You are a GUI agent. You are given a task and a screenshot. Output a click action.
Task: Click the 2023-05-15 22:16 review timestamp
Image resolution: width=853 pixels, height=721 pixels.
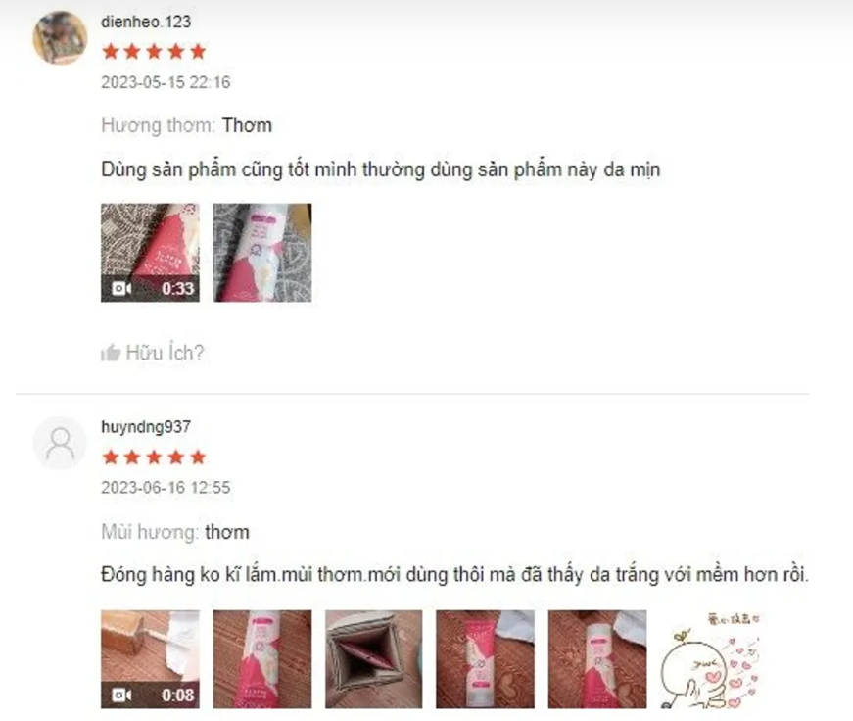point(166,82)
